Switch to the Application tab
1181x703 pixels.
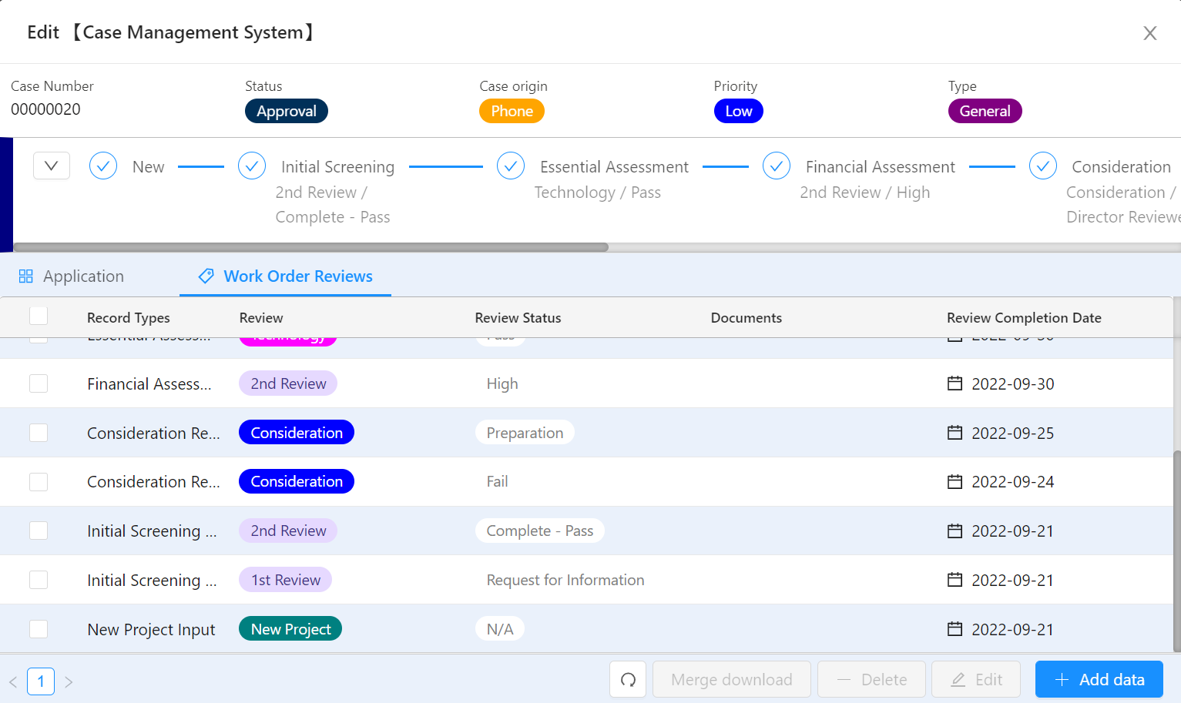(x=71, y=276)
